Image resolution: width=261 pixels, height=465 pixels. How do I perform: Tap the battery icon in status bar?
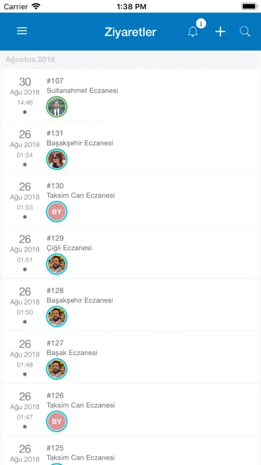[249, 6]
